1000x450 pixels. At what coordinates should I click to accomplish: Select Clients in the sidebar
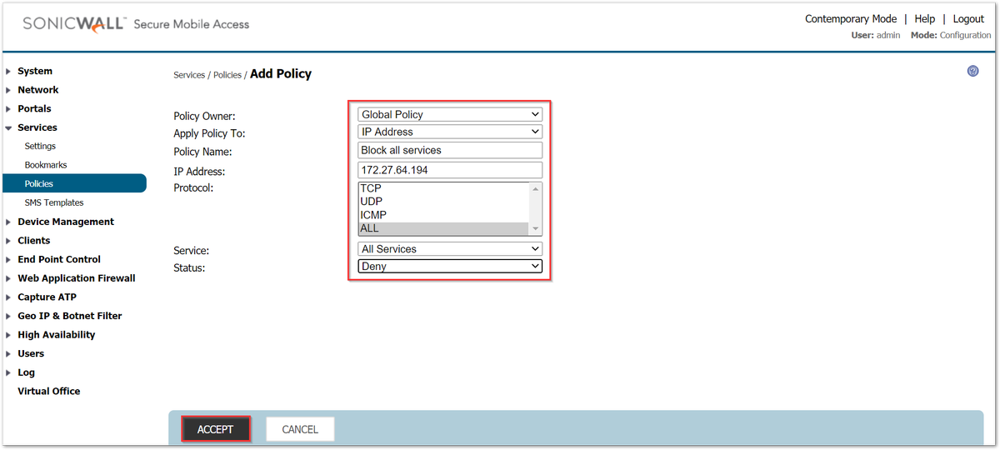tap(34, 241)
